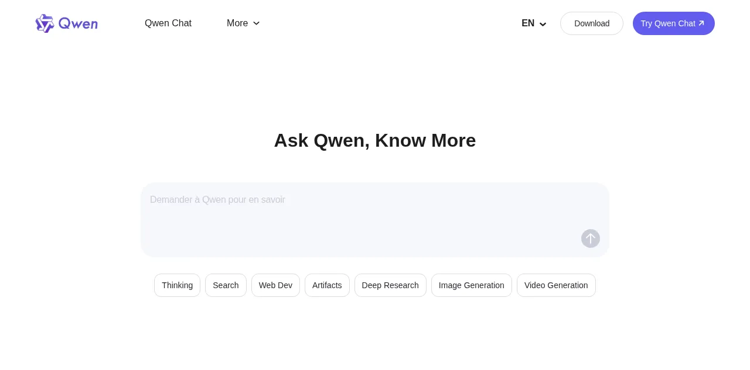Click the Ask Qwen, Know More heading
The image size is (750, 370).
(x=375, y=140)
